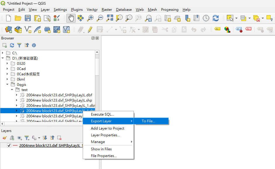Click Refresh icon in Browser panel
This screenshot has height=169, width=275.
click(x=12, y=45)
